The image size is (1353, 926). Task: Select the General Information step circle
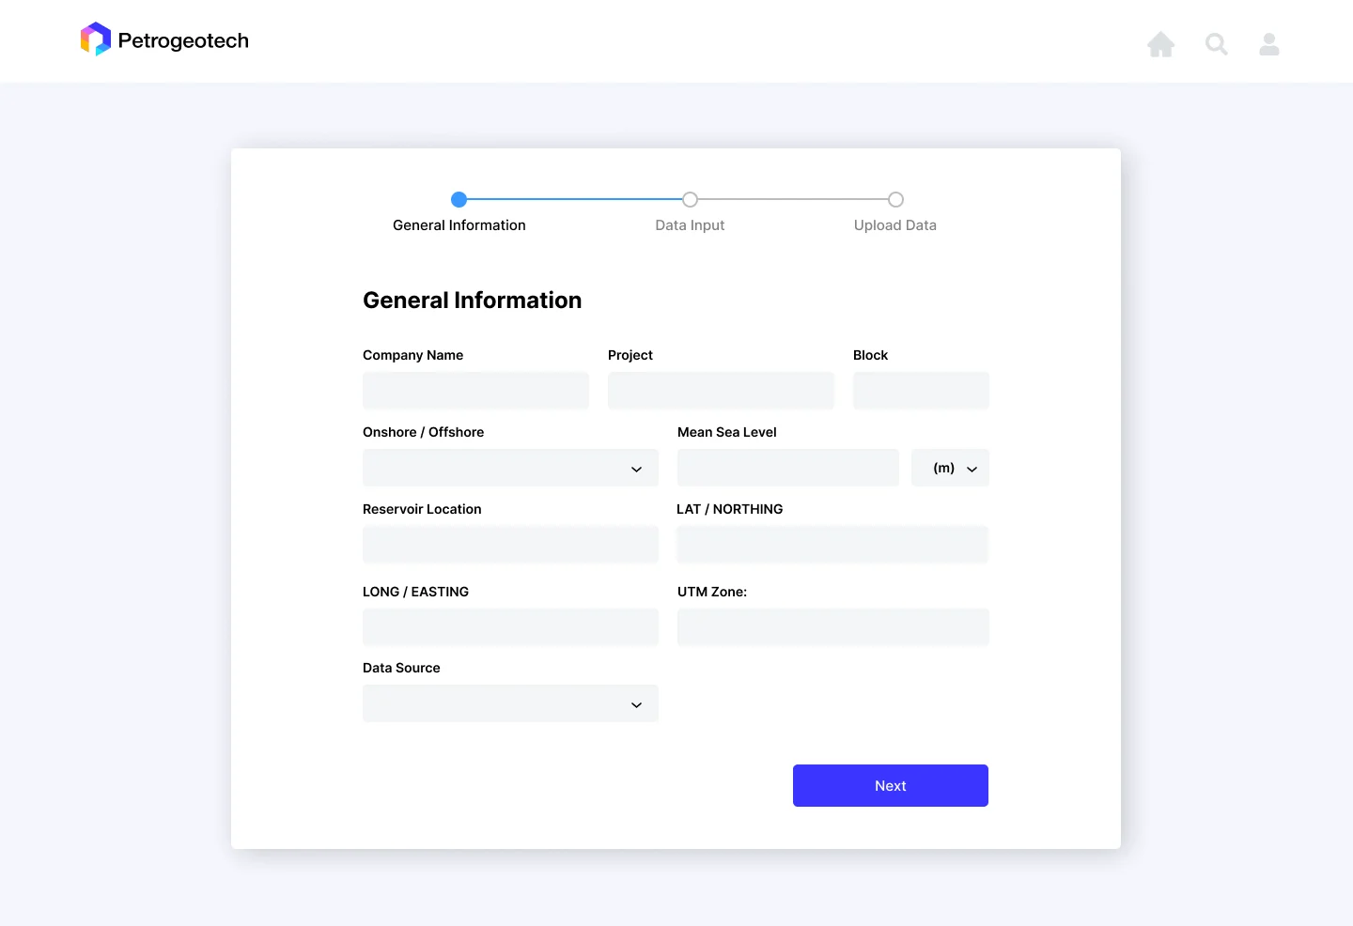(459, 199)
